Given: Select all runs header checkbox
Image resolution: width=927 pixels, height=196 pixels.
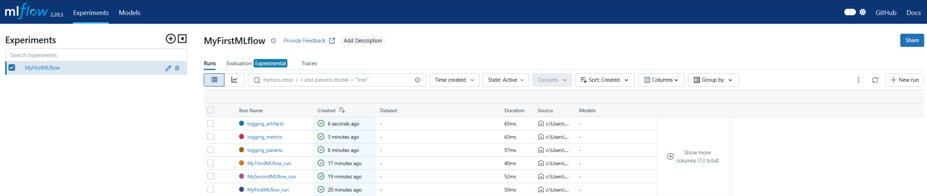Looking at the screenshot, I should pos(211,110).
